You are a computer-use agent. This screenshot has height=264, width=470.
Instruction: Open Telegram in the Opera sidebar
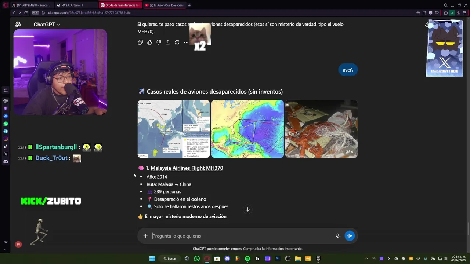(x=6, y=131)
